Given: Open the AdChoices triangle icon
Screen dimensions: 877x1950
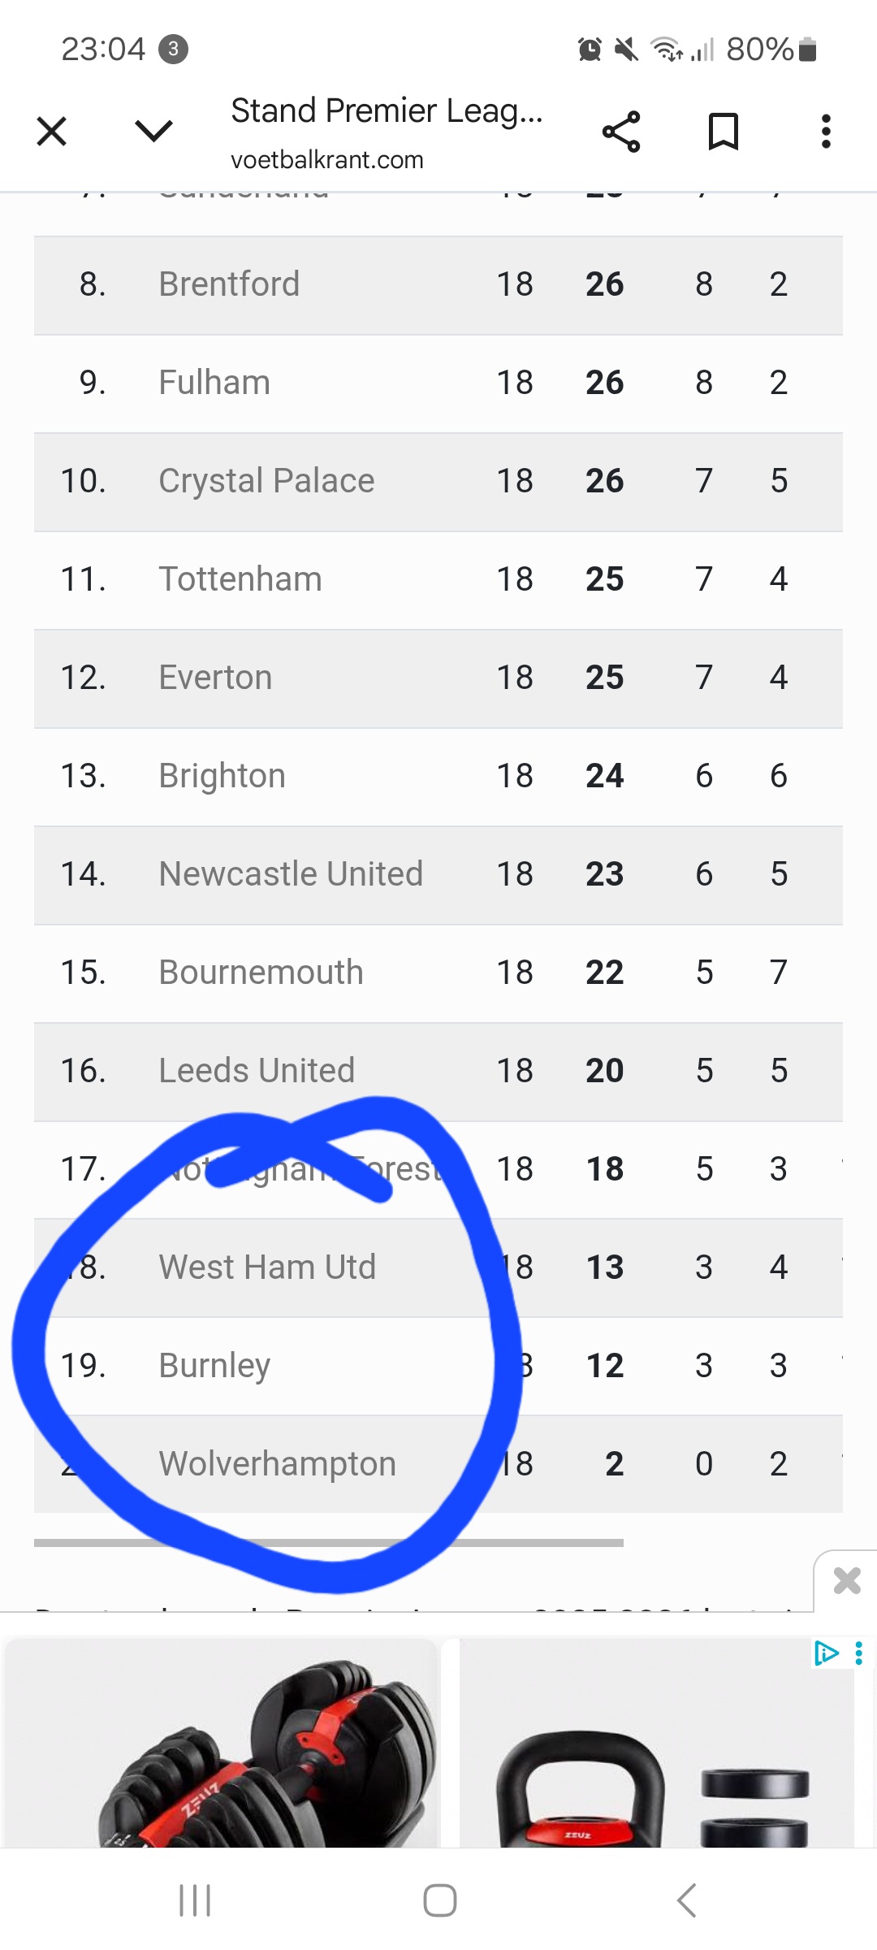Looking at the screenshot, I should click(826, 1653).
